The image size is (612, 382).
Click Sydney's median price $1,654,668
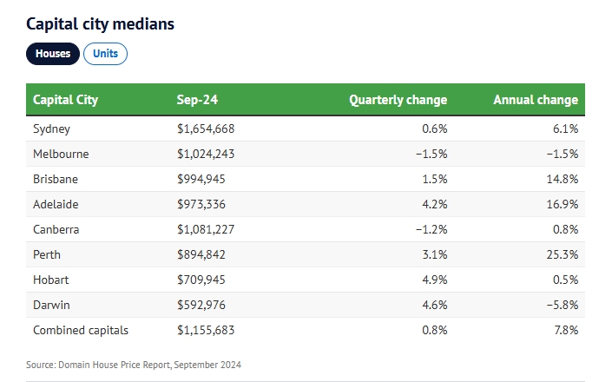tap(206, 128)
